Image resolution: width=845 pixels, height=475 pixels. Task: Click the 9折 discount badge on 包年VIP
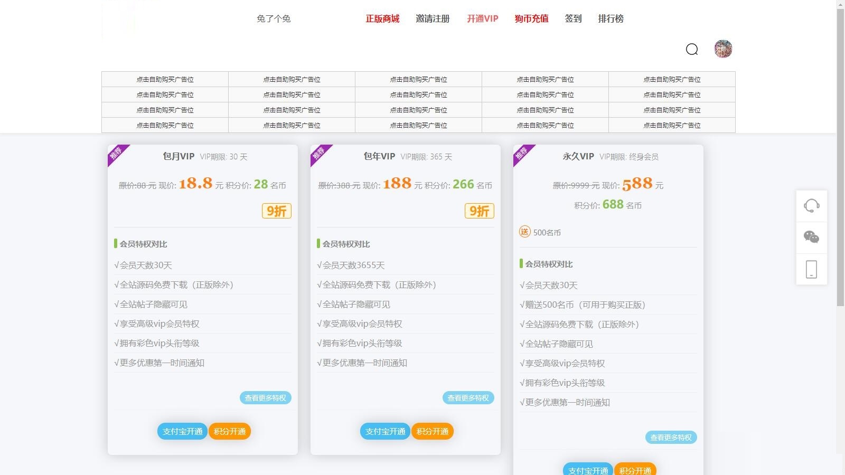(x=479, y=211)
